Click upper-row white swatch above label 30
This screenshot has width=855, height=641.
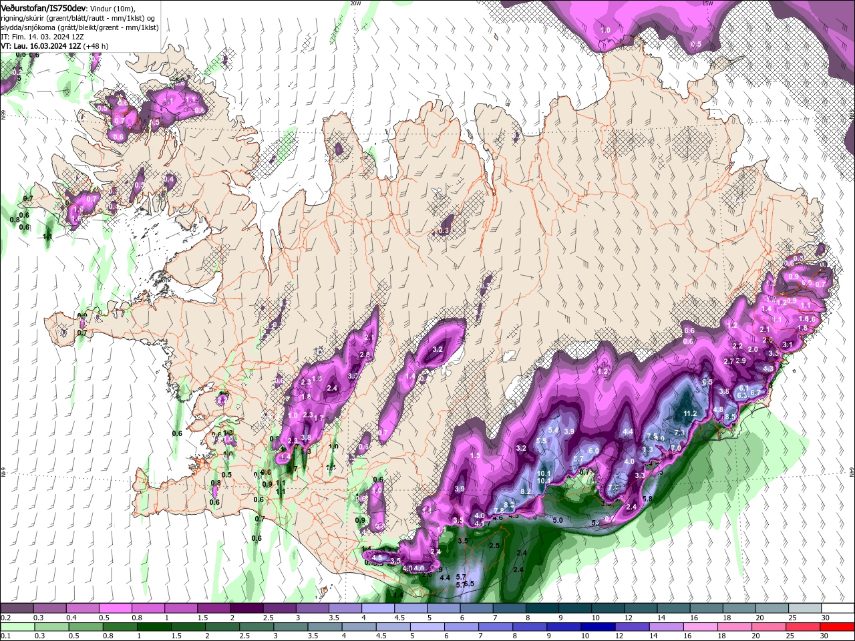click(x=838, y=608)
